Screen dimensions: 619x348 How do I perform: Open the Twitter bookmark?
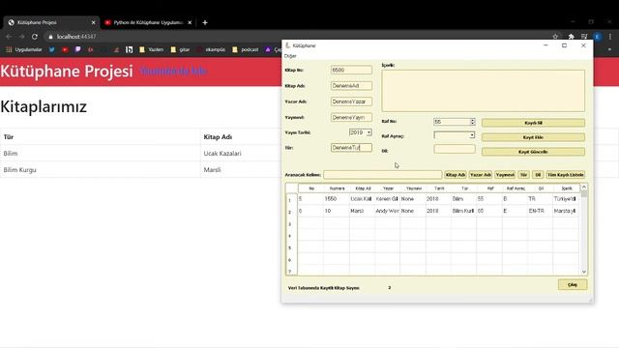click(51, 49)
